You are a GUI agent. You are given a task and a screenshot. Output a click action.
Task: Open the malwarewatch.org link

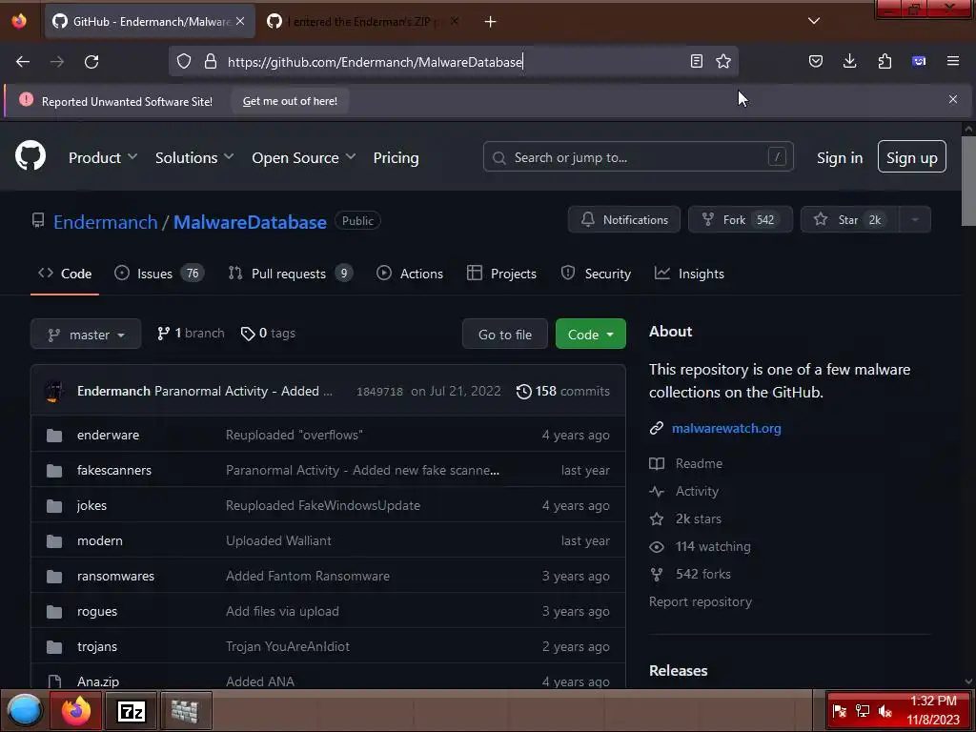pos(726,428)
